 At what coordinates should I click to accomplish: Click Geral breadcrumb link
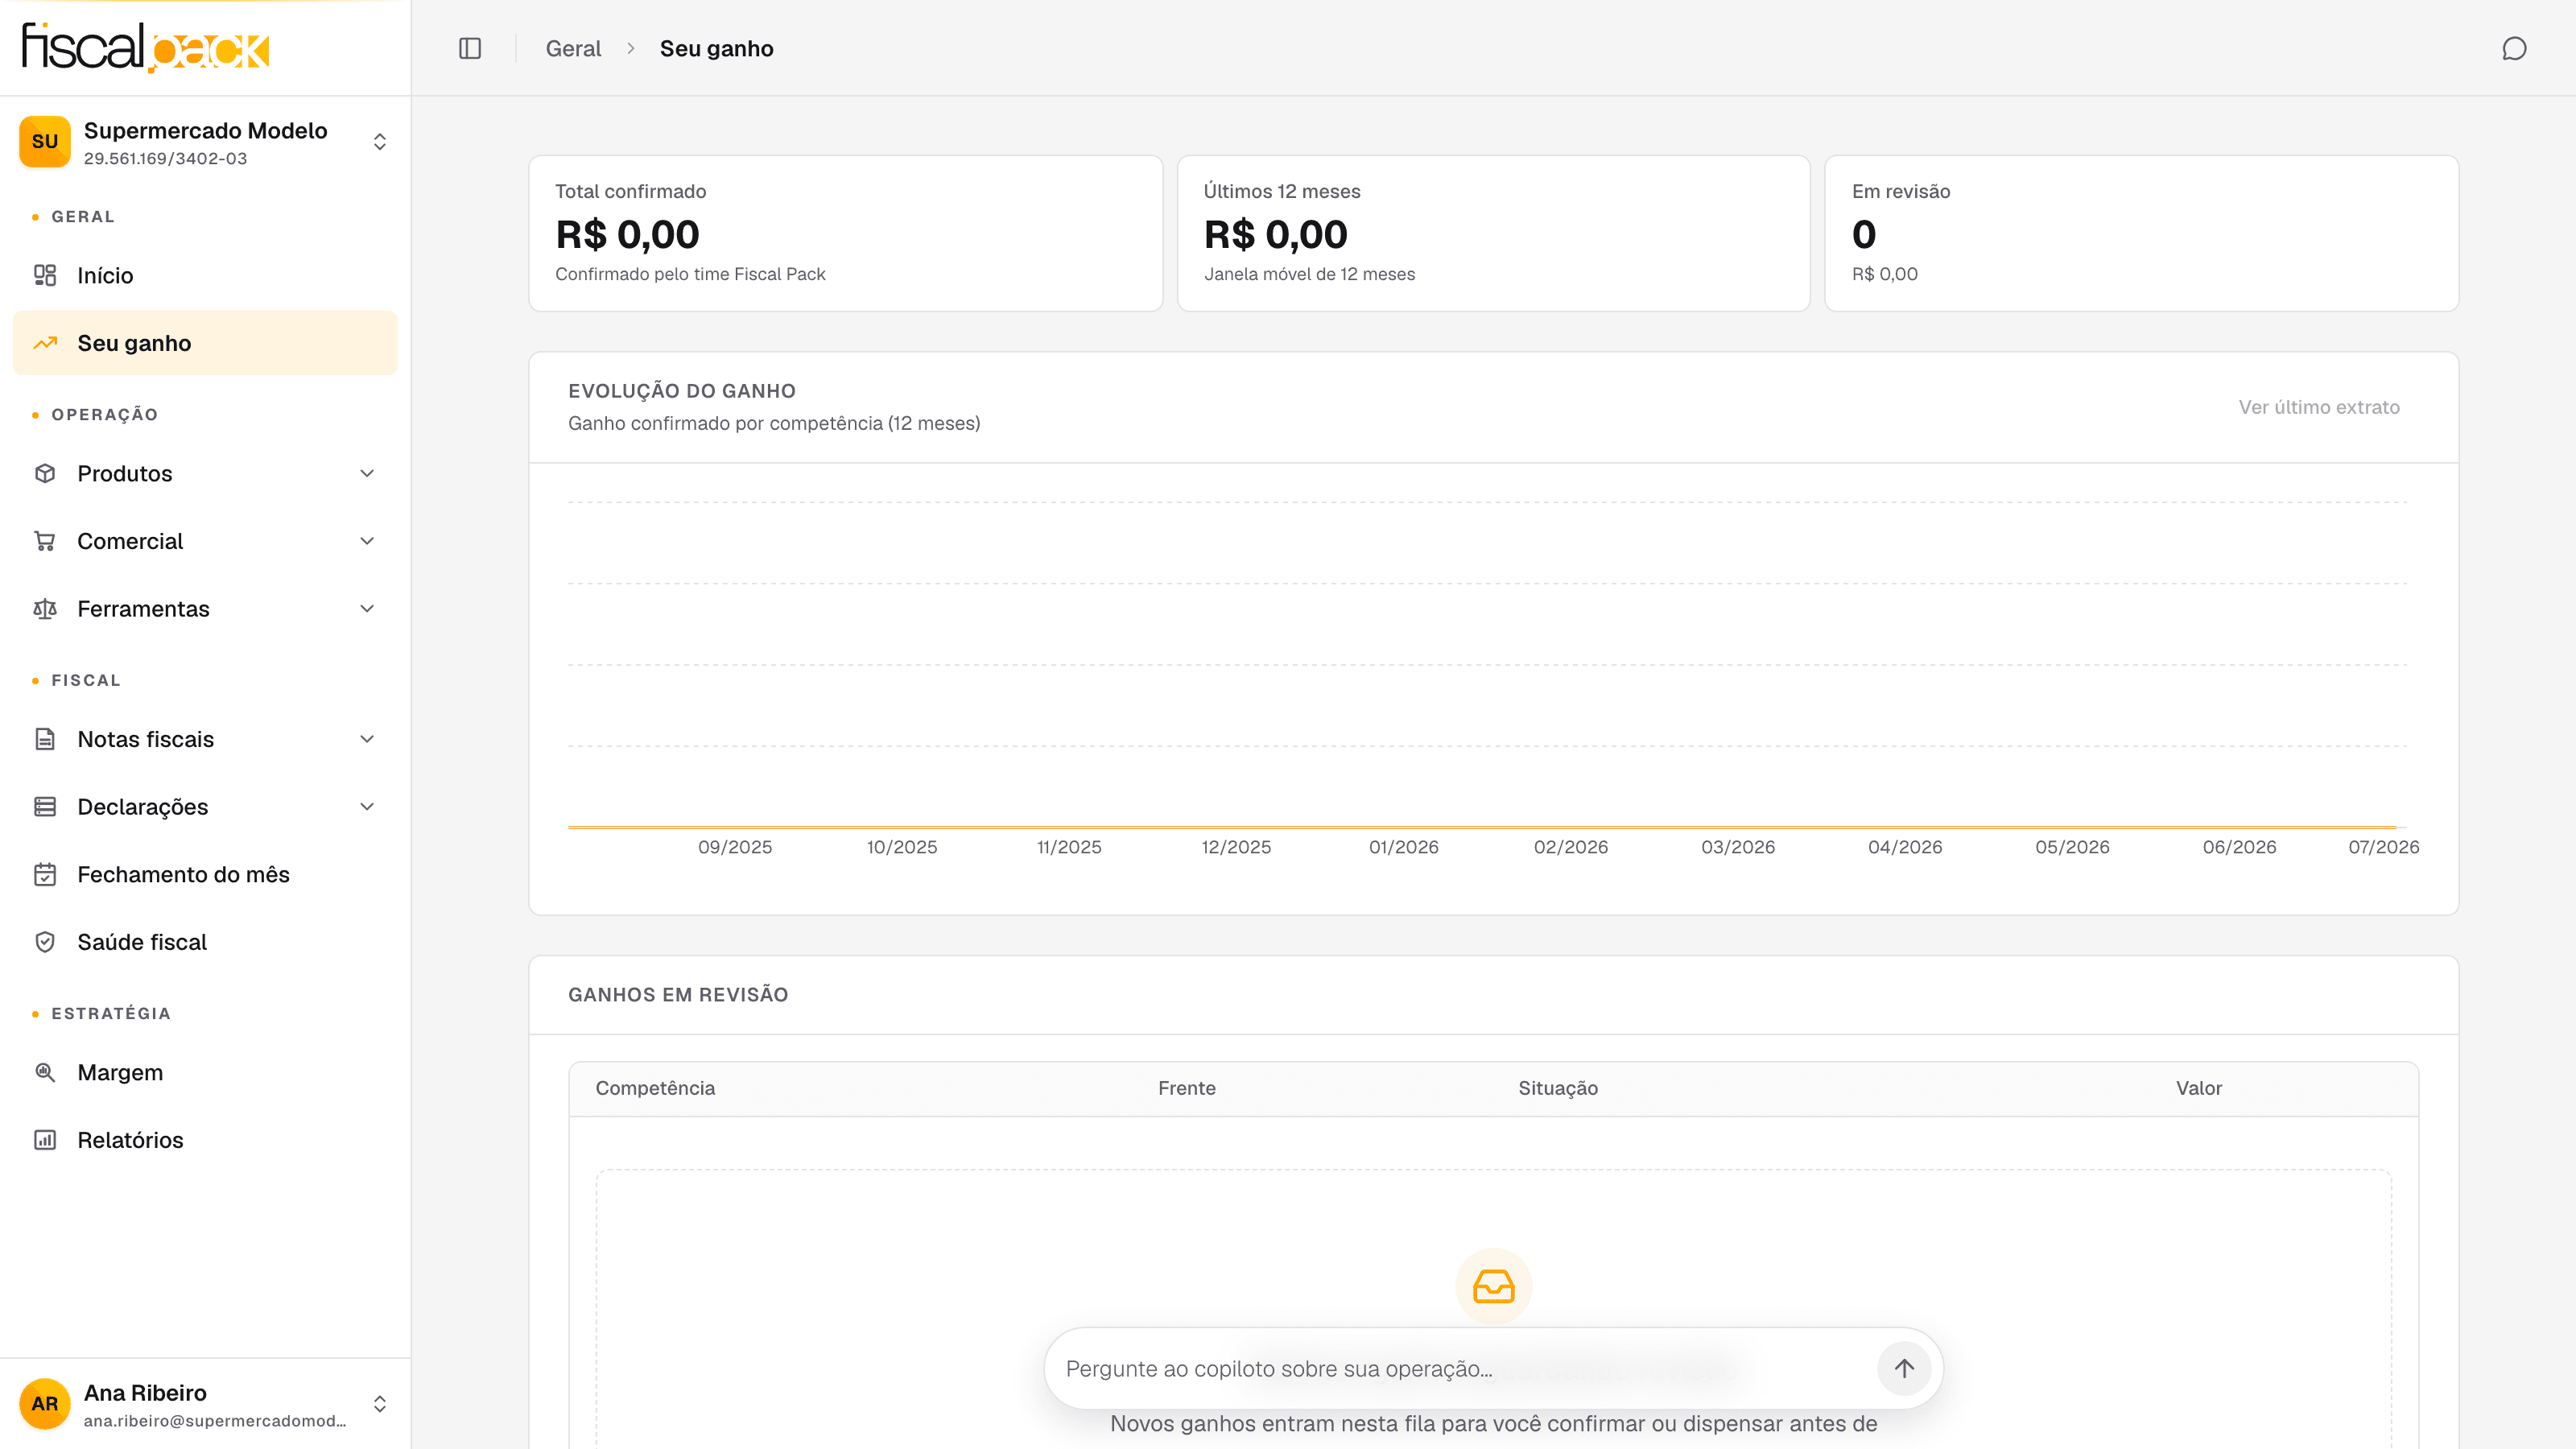pyautogui.click(x=573, y=48)
